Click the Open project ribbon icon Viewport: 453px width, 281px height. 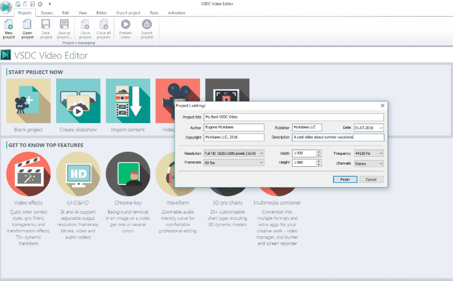(27, 24)
